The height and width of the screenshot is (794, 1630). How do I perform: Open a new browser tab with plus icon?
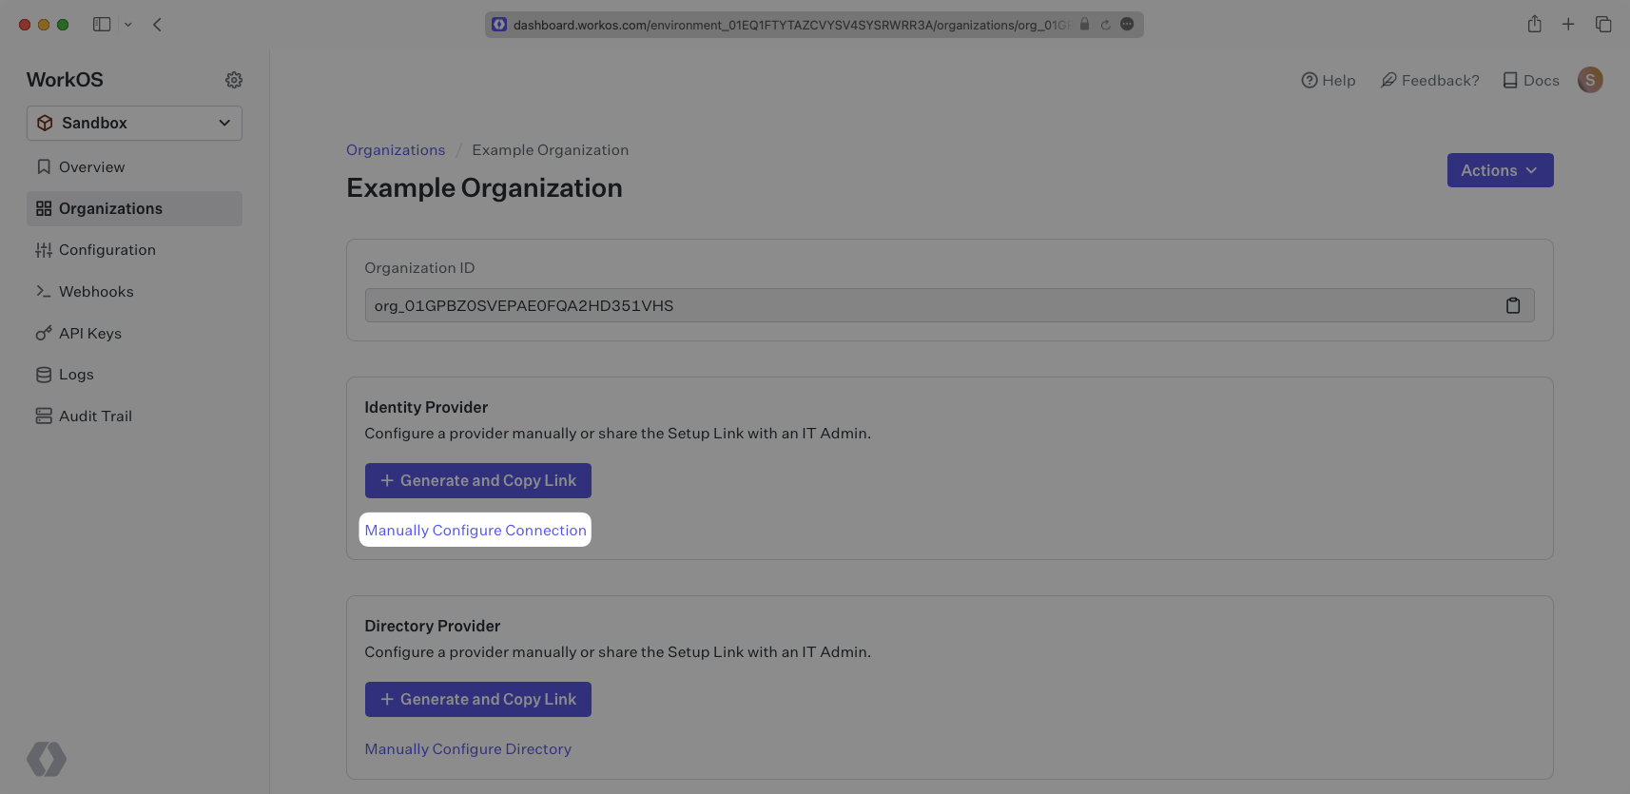(x=1568, y=25)
